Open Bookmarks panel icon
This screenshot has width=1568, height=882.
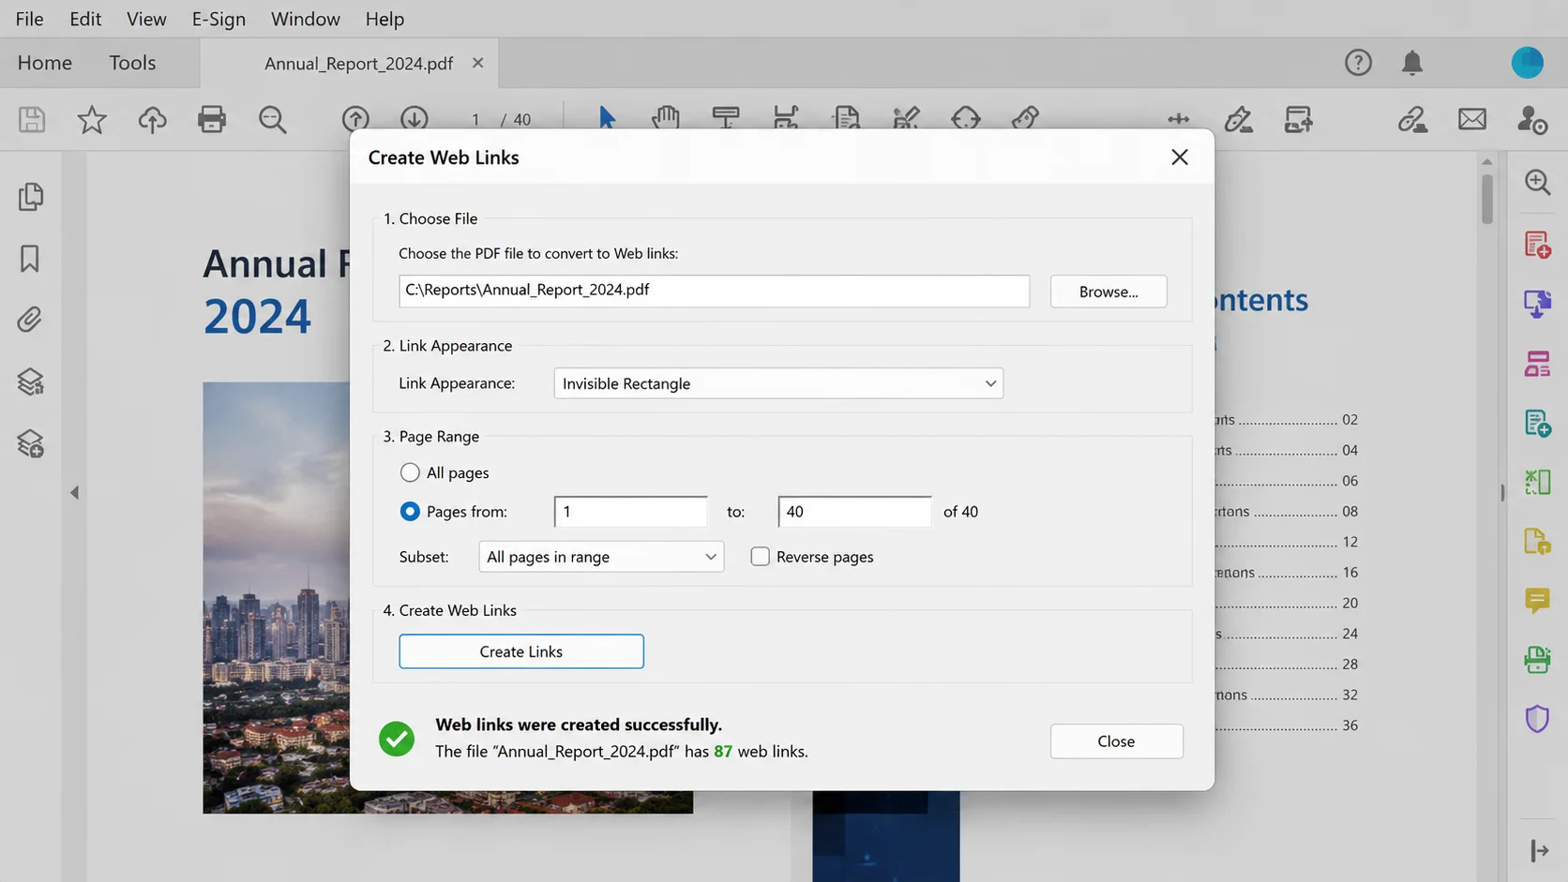click(30, 259)
